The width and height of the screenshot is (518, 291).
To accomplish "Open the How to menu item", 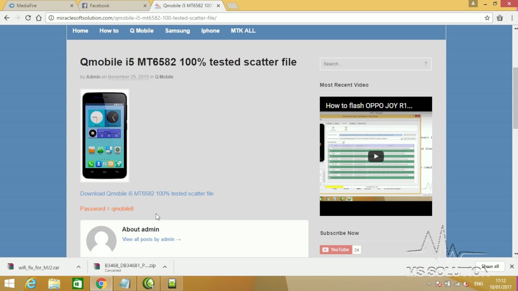I will [x=109, y=31].
